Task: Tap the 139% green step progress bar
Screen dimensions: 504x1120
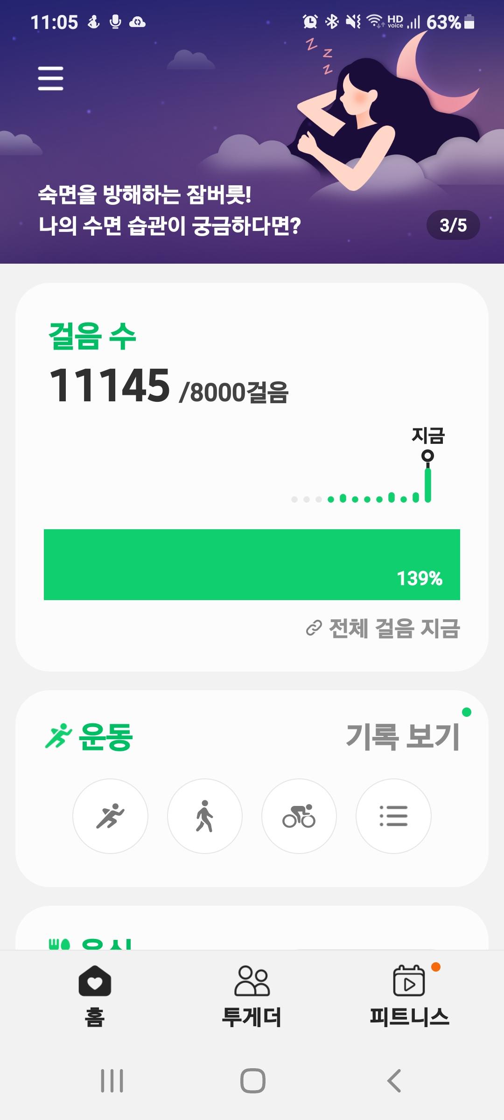Action: coord(252,564)
